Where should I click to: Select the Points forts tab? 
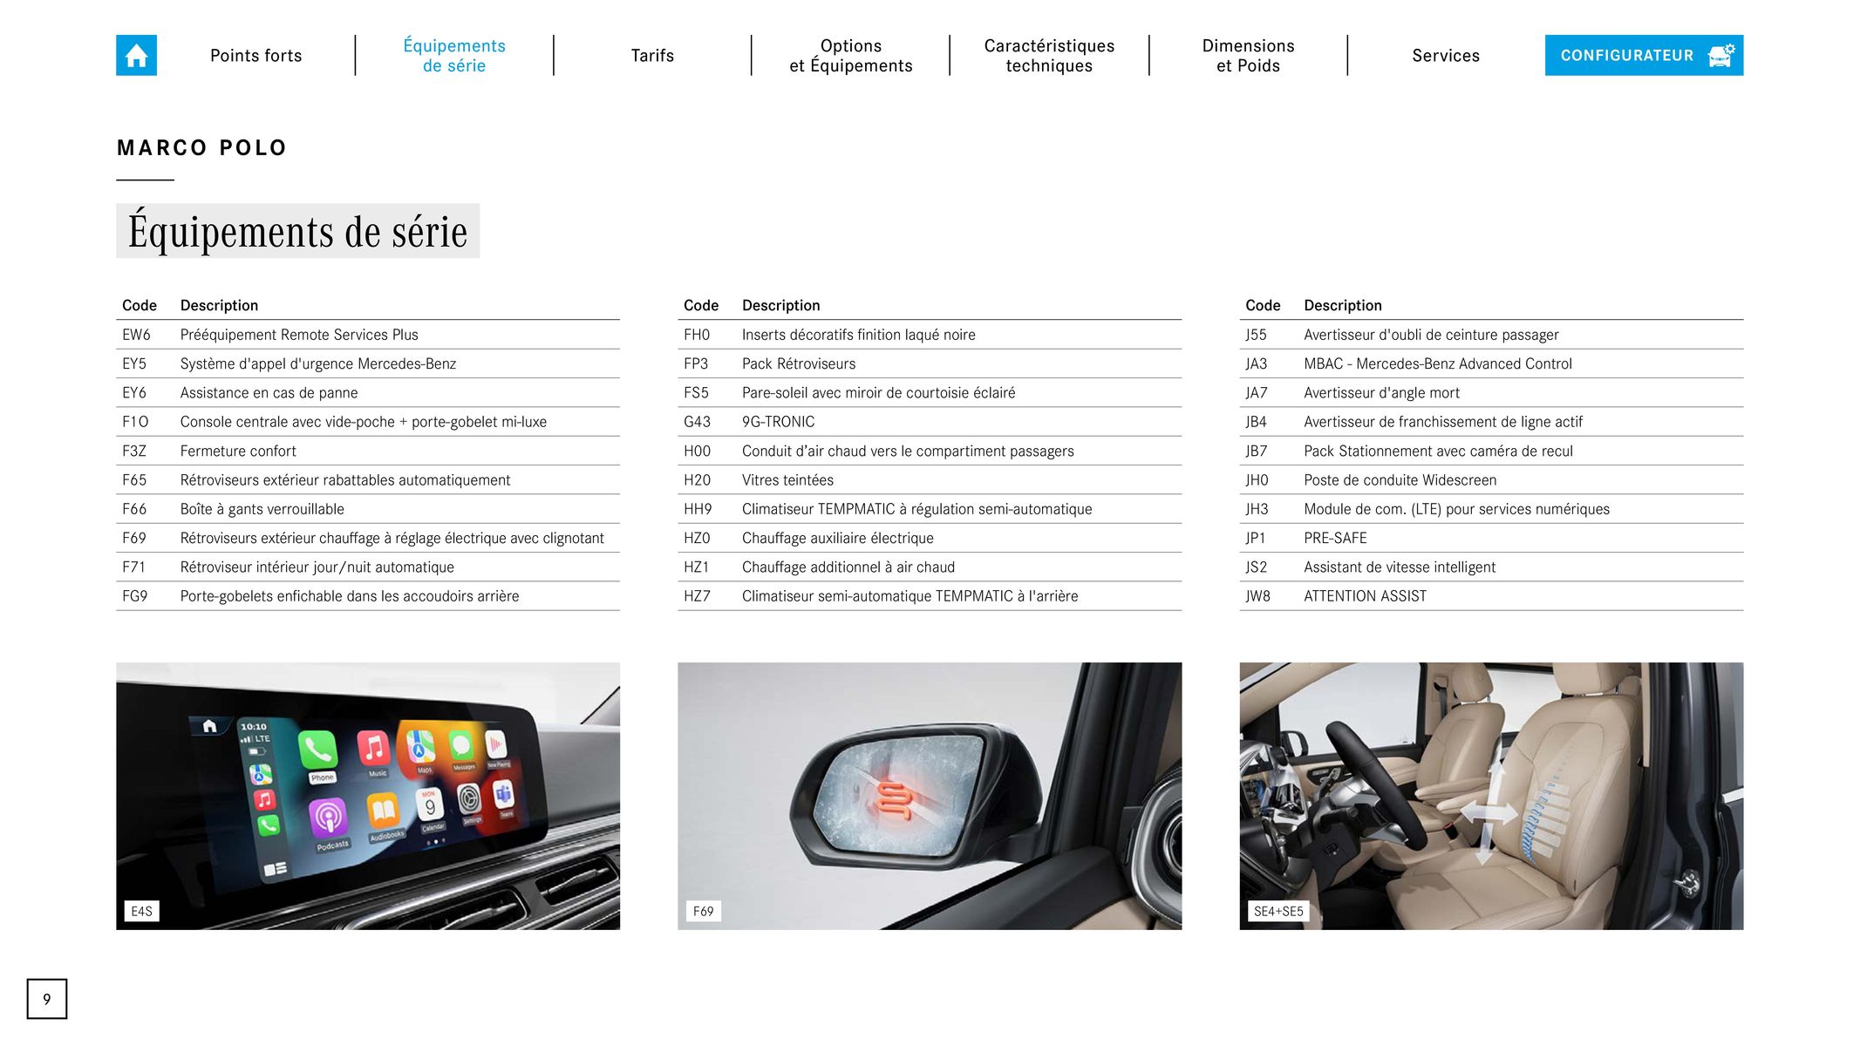click(x=255, y=54)
